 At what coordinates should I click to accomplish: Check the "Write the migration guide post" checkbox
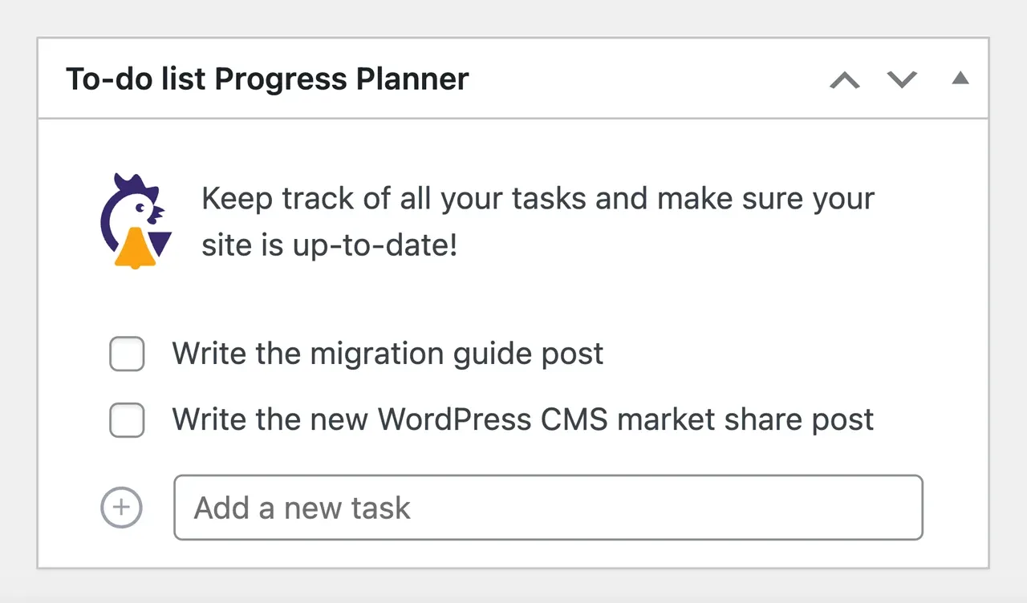(x=127, y=354)
